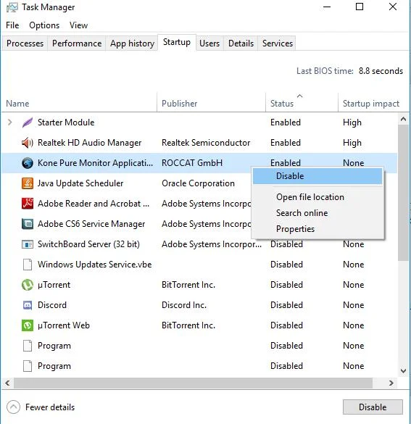
Task: Select the Realtek HD Audio Manager name
Action: pyautogui.click(x=89, y=143)
